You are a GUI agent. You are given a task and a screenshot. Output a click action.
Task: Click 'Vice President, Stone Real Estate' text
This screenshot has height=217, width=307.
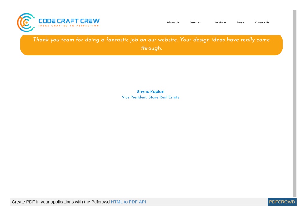(x=151, y=97)
